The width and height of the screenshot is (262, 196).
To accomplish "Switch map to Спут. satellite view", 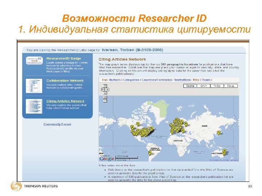I will (203, 86).
